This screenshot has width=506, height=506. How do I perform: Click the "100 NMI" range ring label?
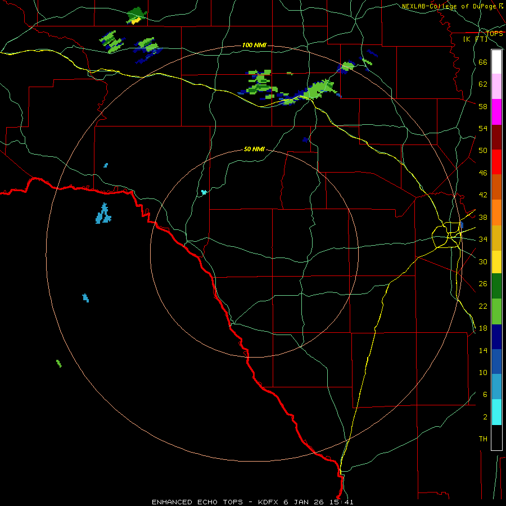[254, 45]
